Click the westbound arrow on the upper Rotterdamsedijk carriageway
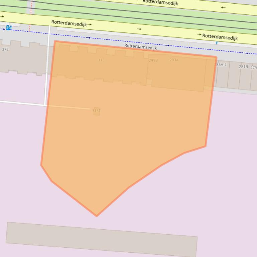Screen dimensions: 257x257 tap(223, 7)
